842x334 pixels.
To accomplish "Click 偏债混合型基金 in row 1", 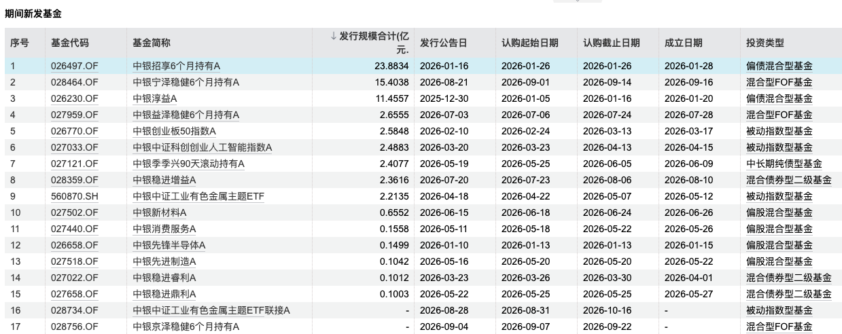I will (779, 66).
